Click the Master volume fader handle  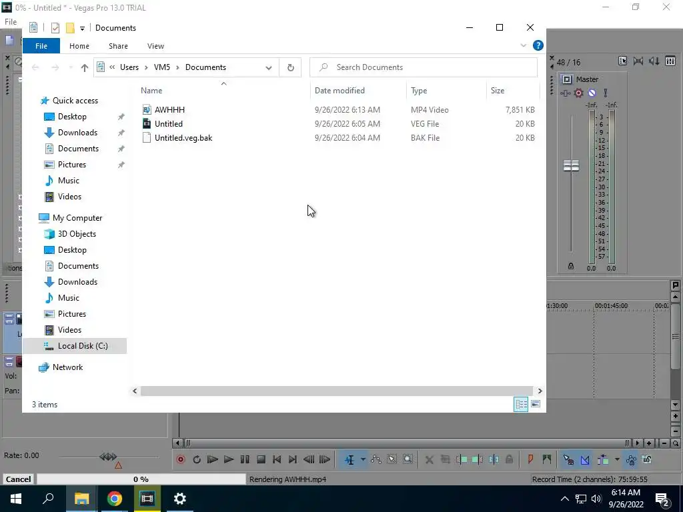(x=571, y=165)
